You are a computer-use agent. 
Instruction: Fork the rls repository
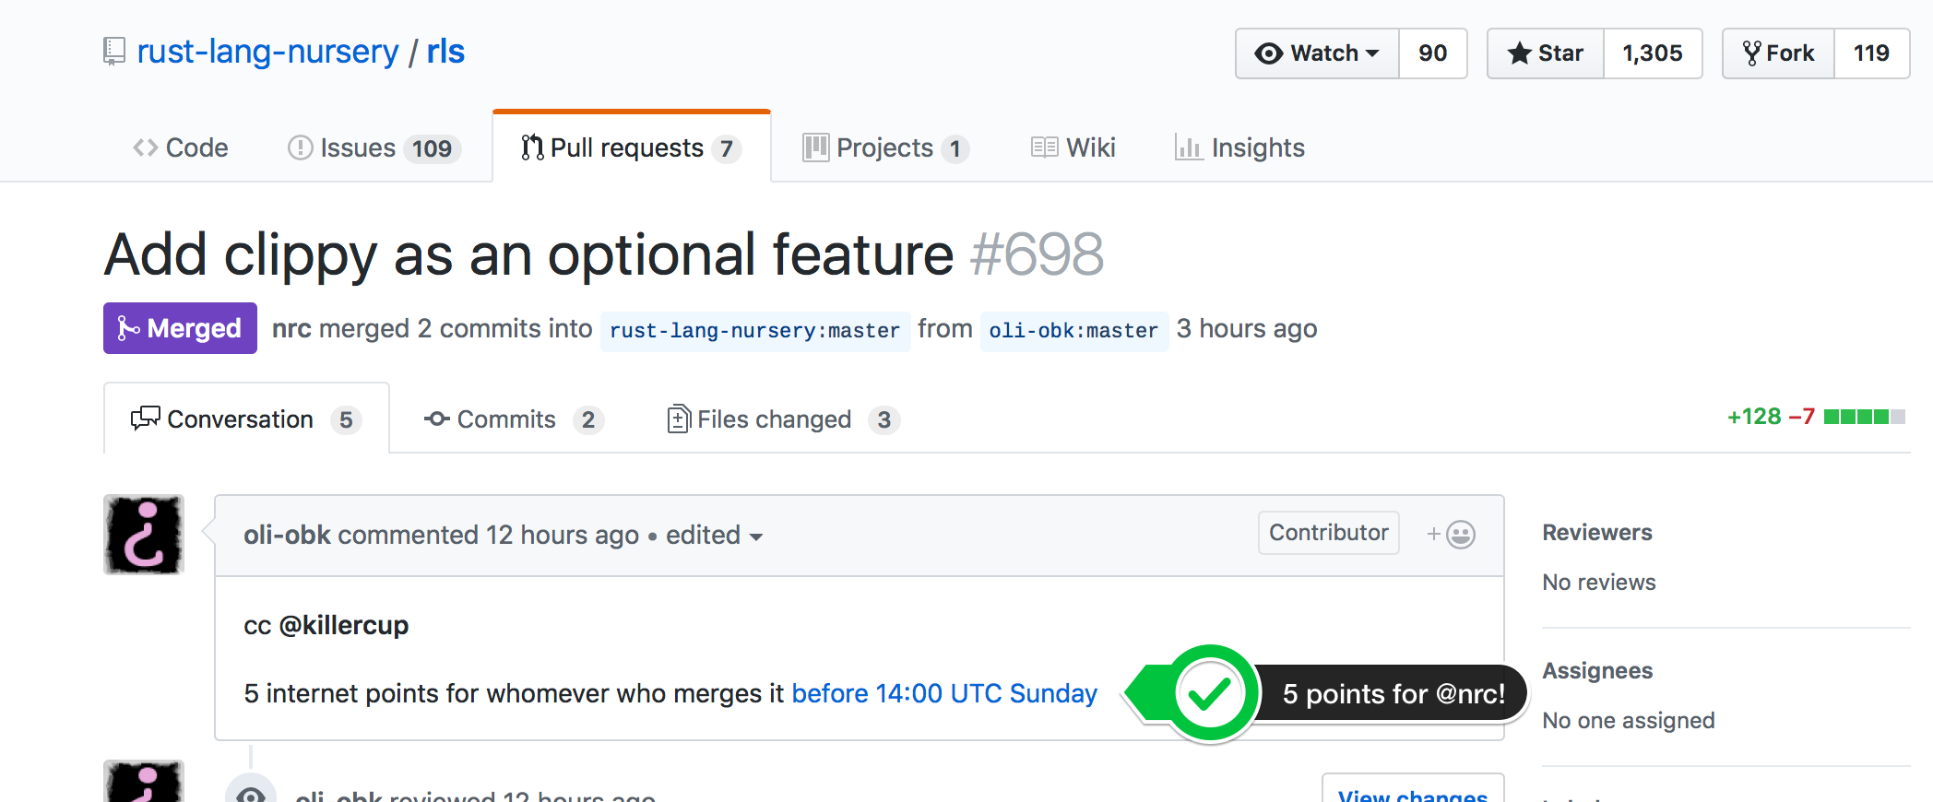pos(1778,53)
